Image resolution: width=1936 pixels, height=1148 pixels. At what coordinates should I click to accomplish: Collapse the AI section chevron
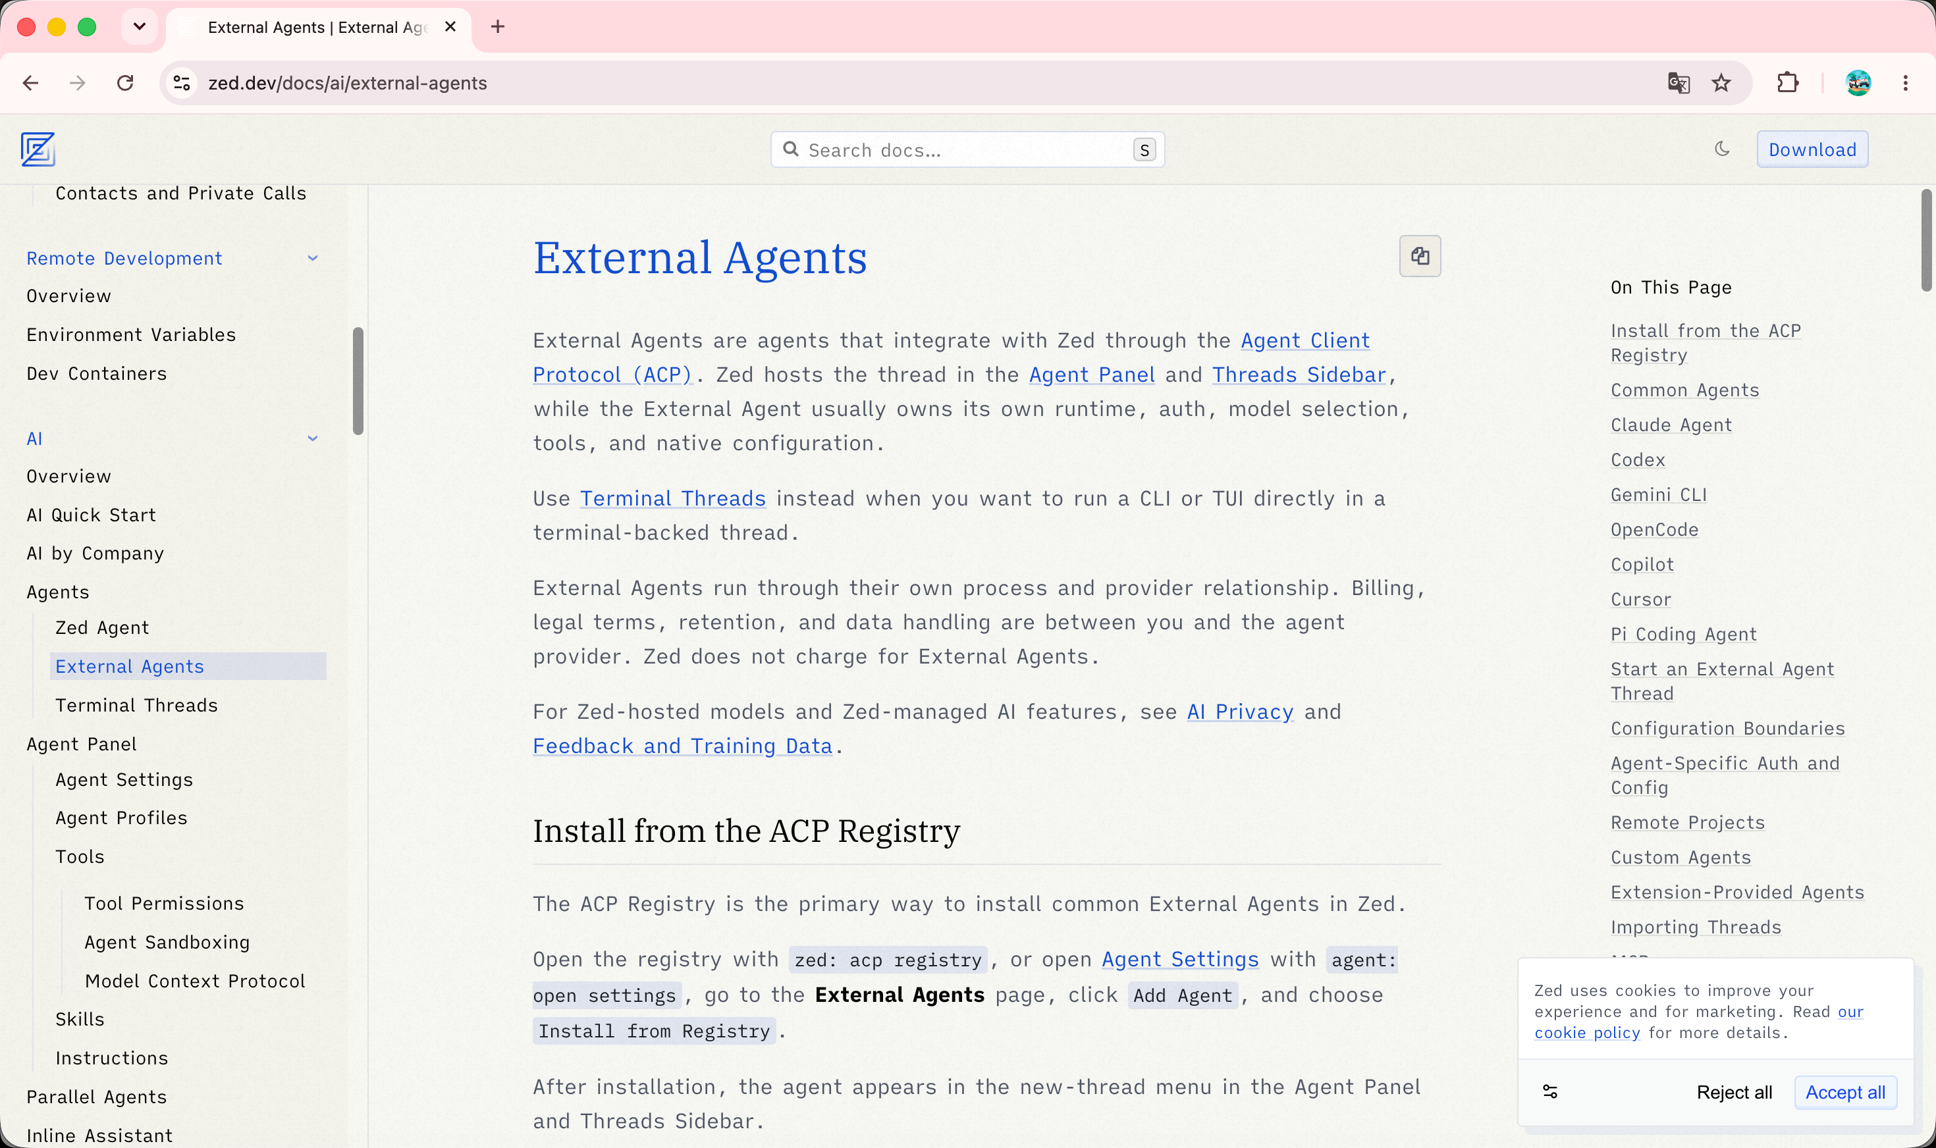tap(313, 438)
